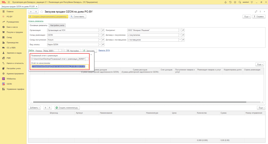
Task: Open Налоги и отчетность sidebar menu
Action: click(15, 63)
